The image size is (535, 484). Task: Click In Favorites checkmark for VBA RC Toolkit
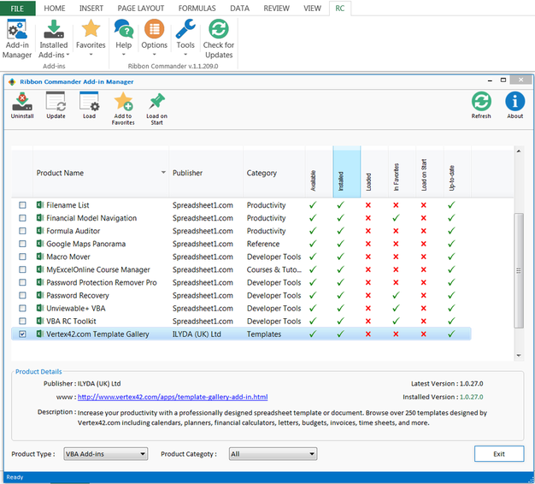pyautogui.click(x=396, y=321)
